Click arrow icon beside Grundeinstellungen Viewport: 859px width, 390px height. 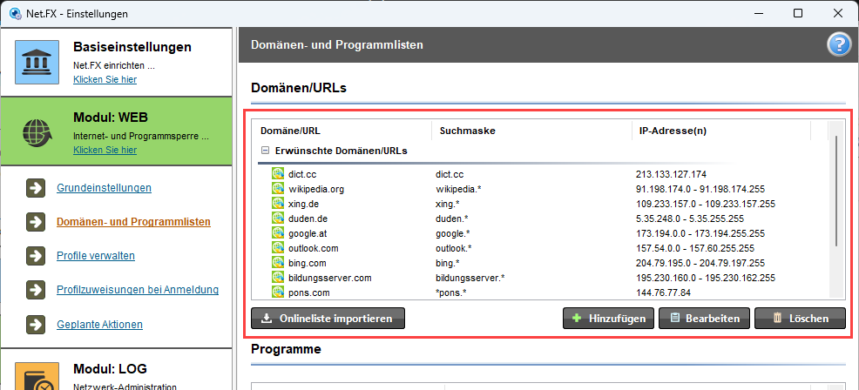(x=36, y=188)
